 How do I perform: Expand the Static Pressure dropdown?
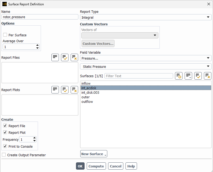click(x=146, y=67)
